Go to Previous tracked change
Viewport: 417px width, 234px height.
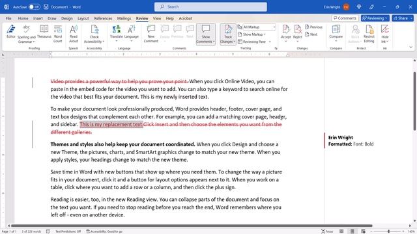(x=314, y=27)
